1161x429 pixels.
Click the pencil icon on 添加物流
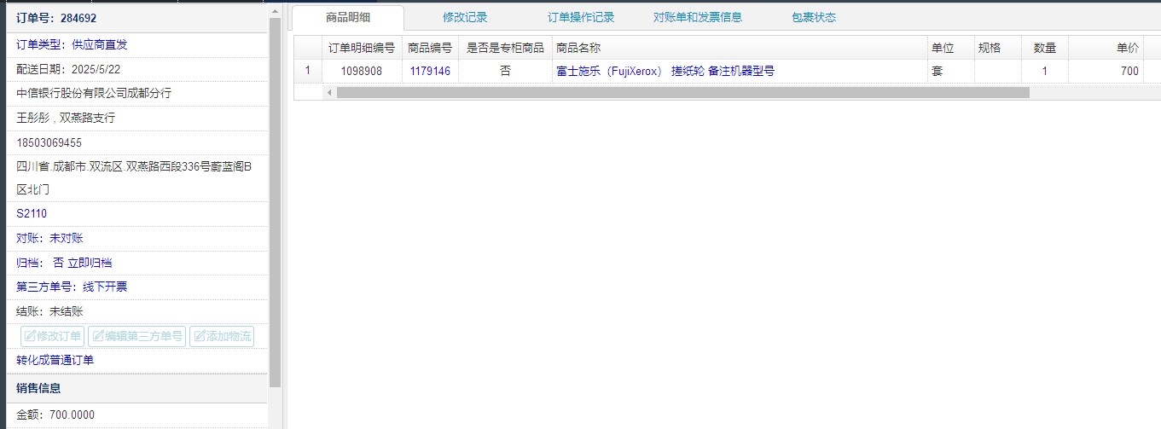[199, 336]
